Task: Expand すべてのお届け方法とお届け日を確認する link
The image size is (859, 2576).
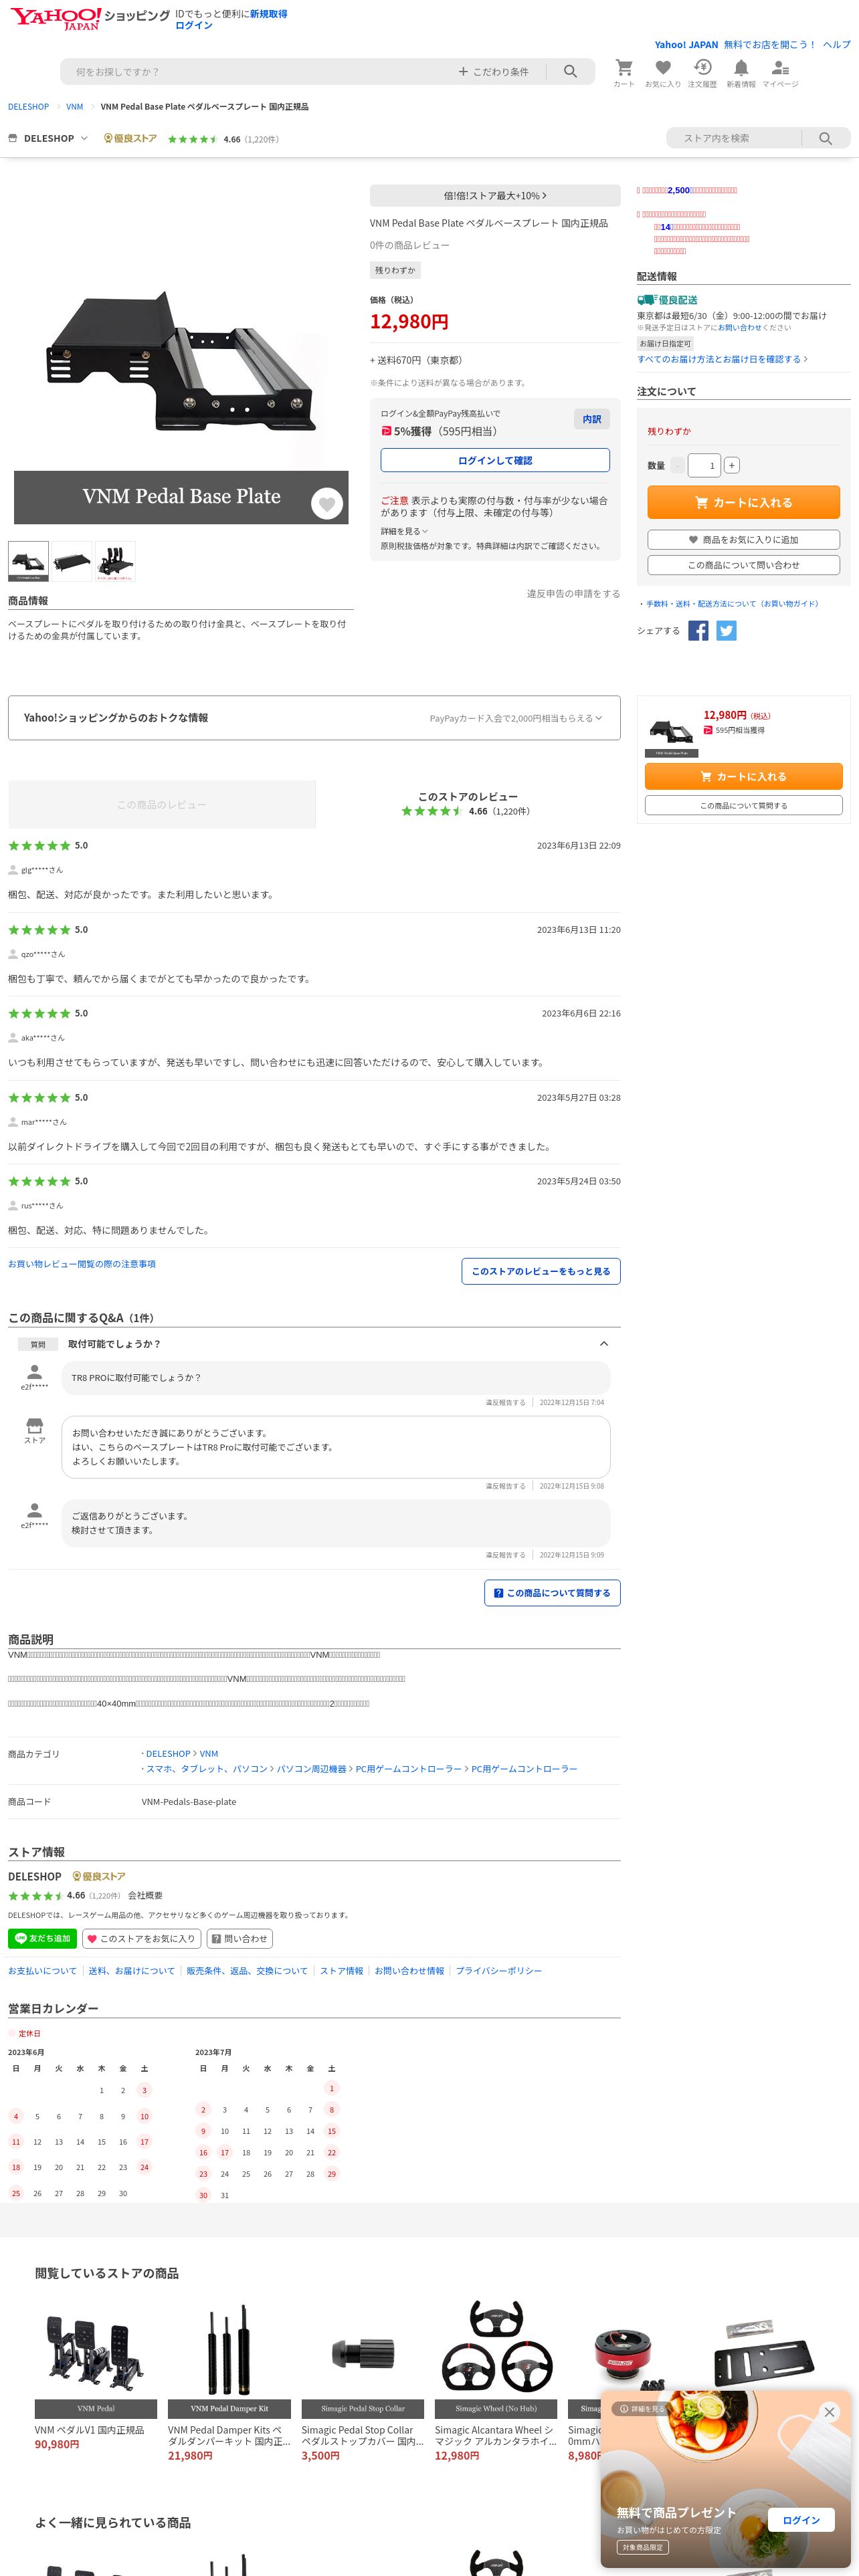Action: coord(722,359)
